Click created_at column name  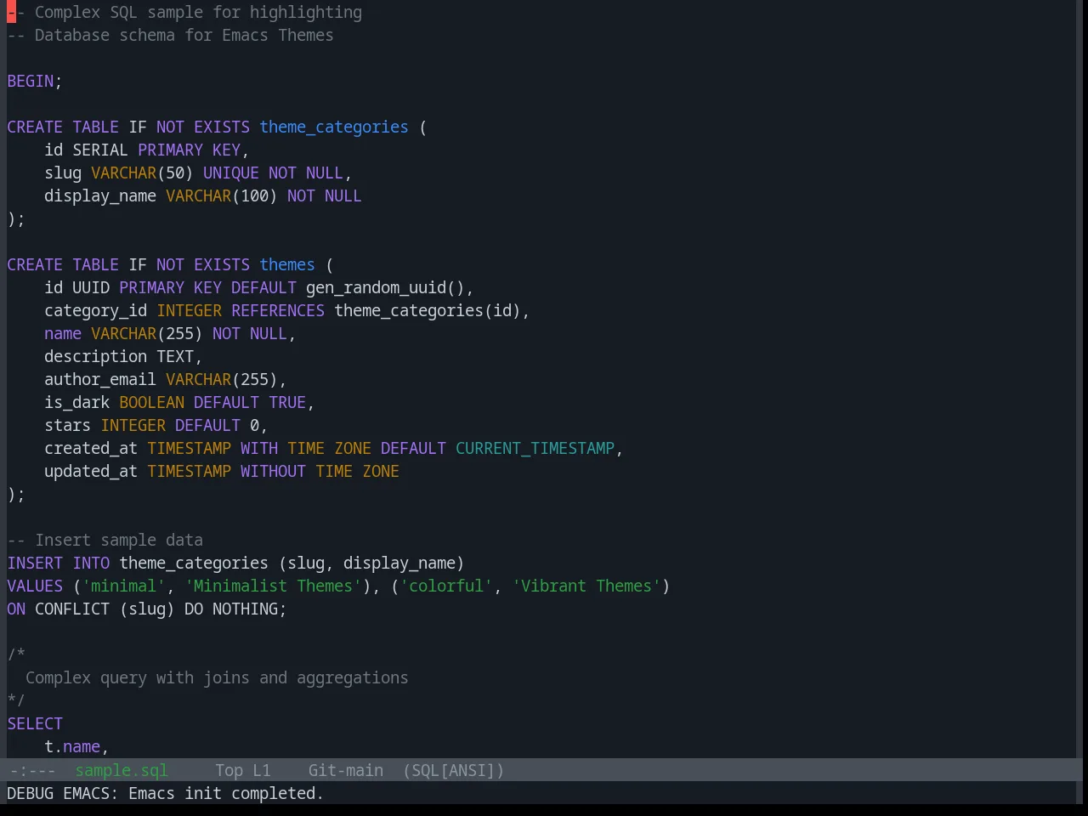click(x=91, y=448)
